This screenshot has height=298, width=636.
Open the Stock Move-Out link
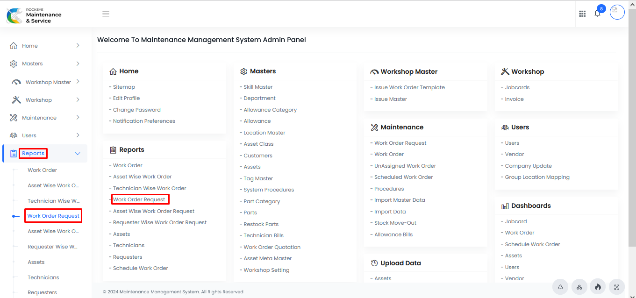point(395,223)
